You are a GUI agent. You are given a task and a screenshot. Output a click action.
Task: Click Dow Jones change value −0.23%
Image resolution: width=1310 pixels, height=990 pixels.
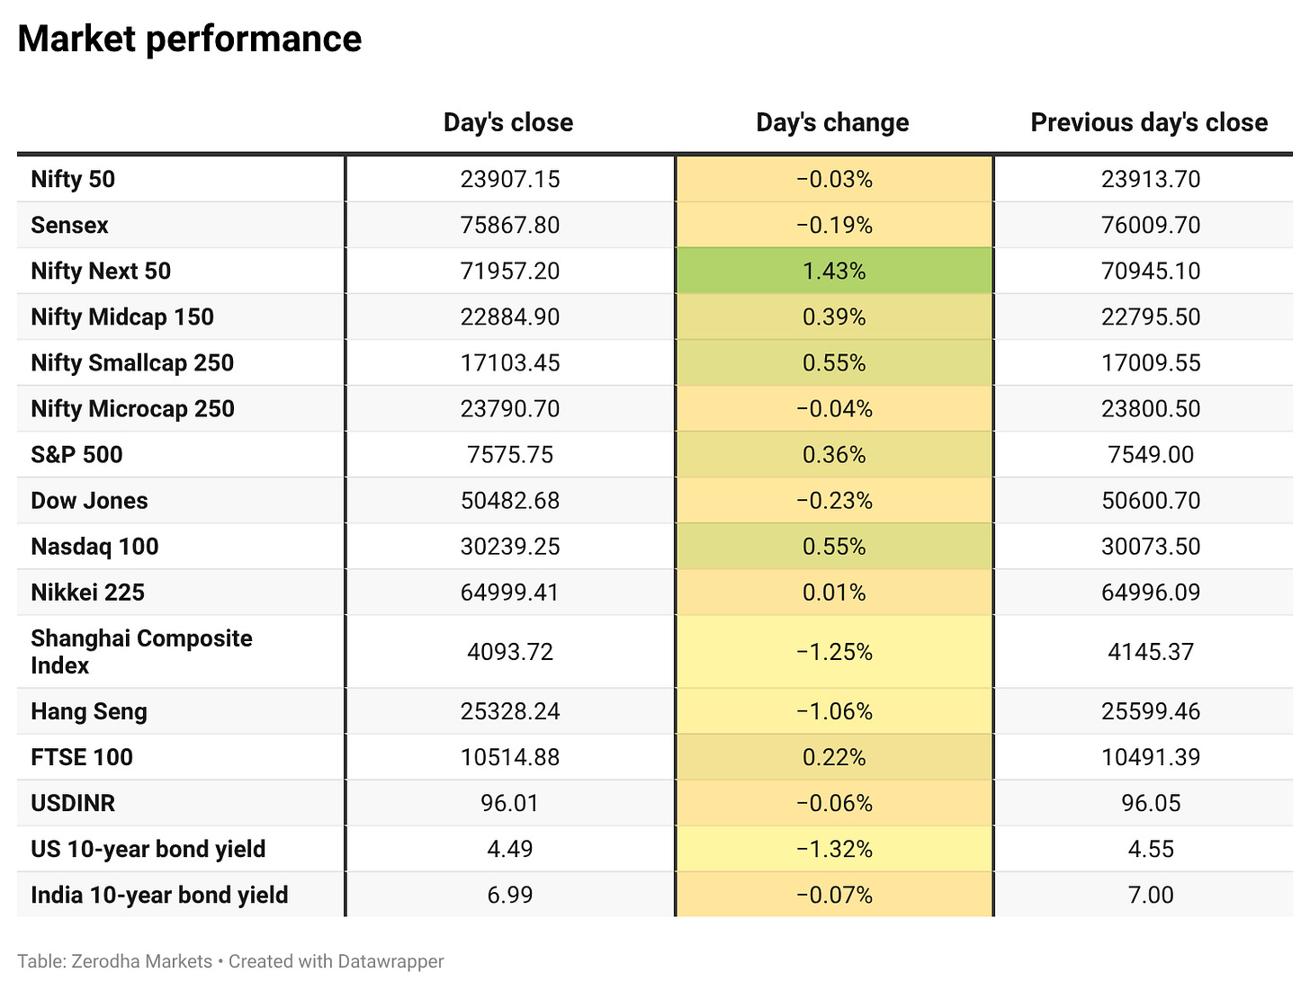point(834,500)
